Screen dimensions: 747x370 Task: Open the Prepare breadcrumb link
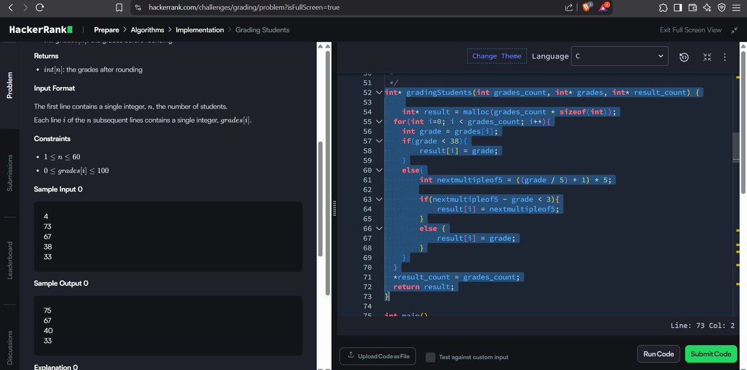[106, 30]
